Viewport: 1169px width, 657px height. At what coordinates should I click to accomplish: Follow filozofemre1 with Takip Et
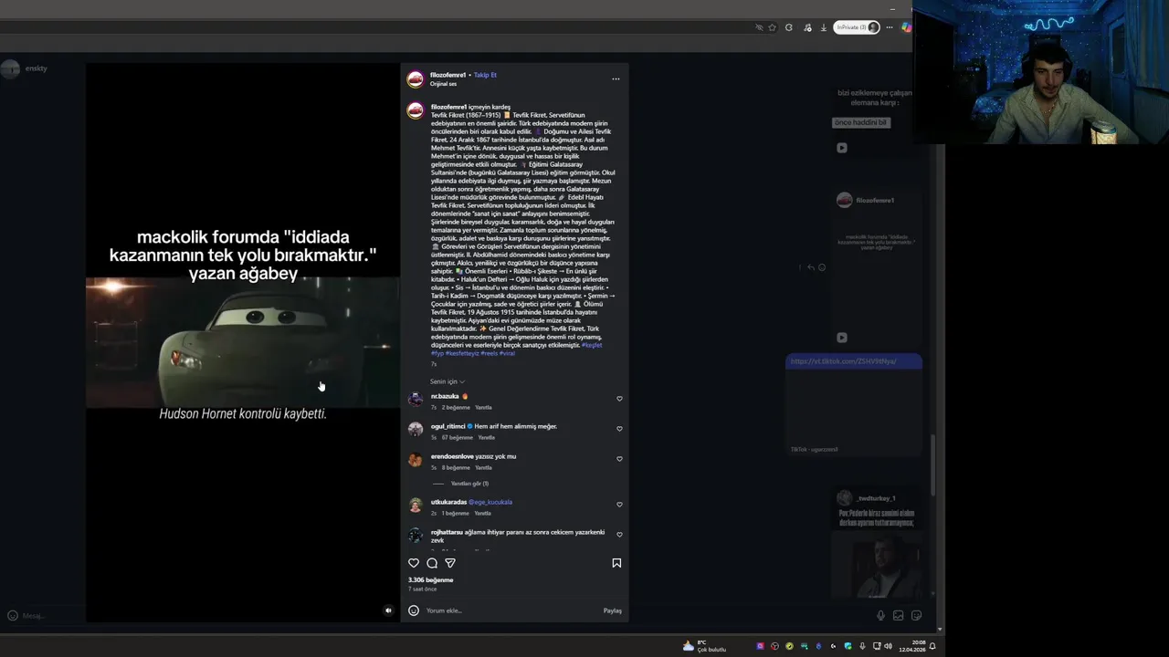pyautogui.click(x=485, y=75)
